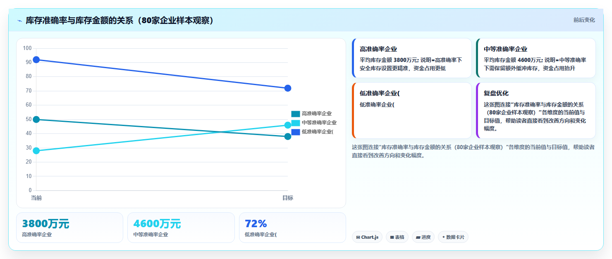Click the 当前 x-axis label
The image size is (612, 259).
point(36,198)
